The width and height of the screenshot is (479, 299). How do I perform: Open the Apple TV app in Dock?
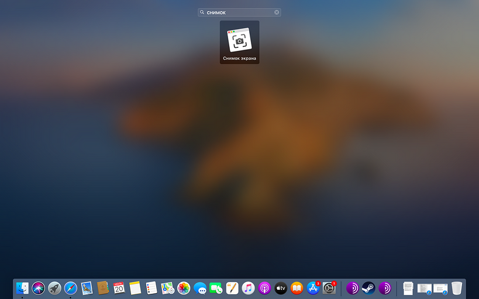coord(281,288)
